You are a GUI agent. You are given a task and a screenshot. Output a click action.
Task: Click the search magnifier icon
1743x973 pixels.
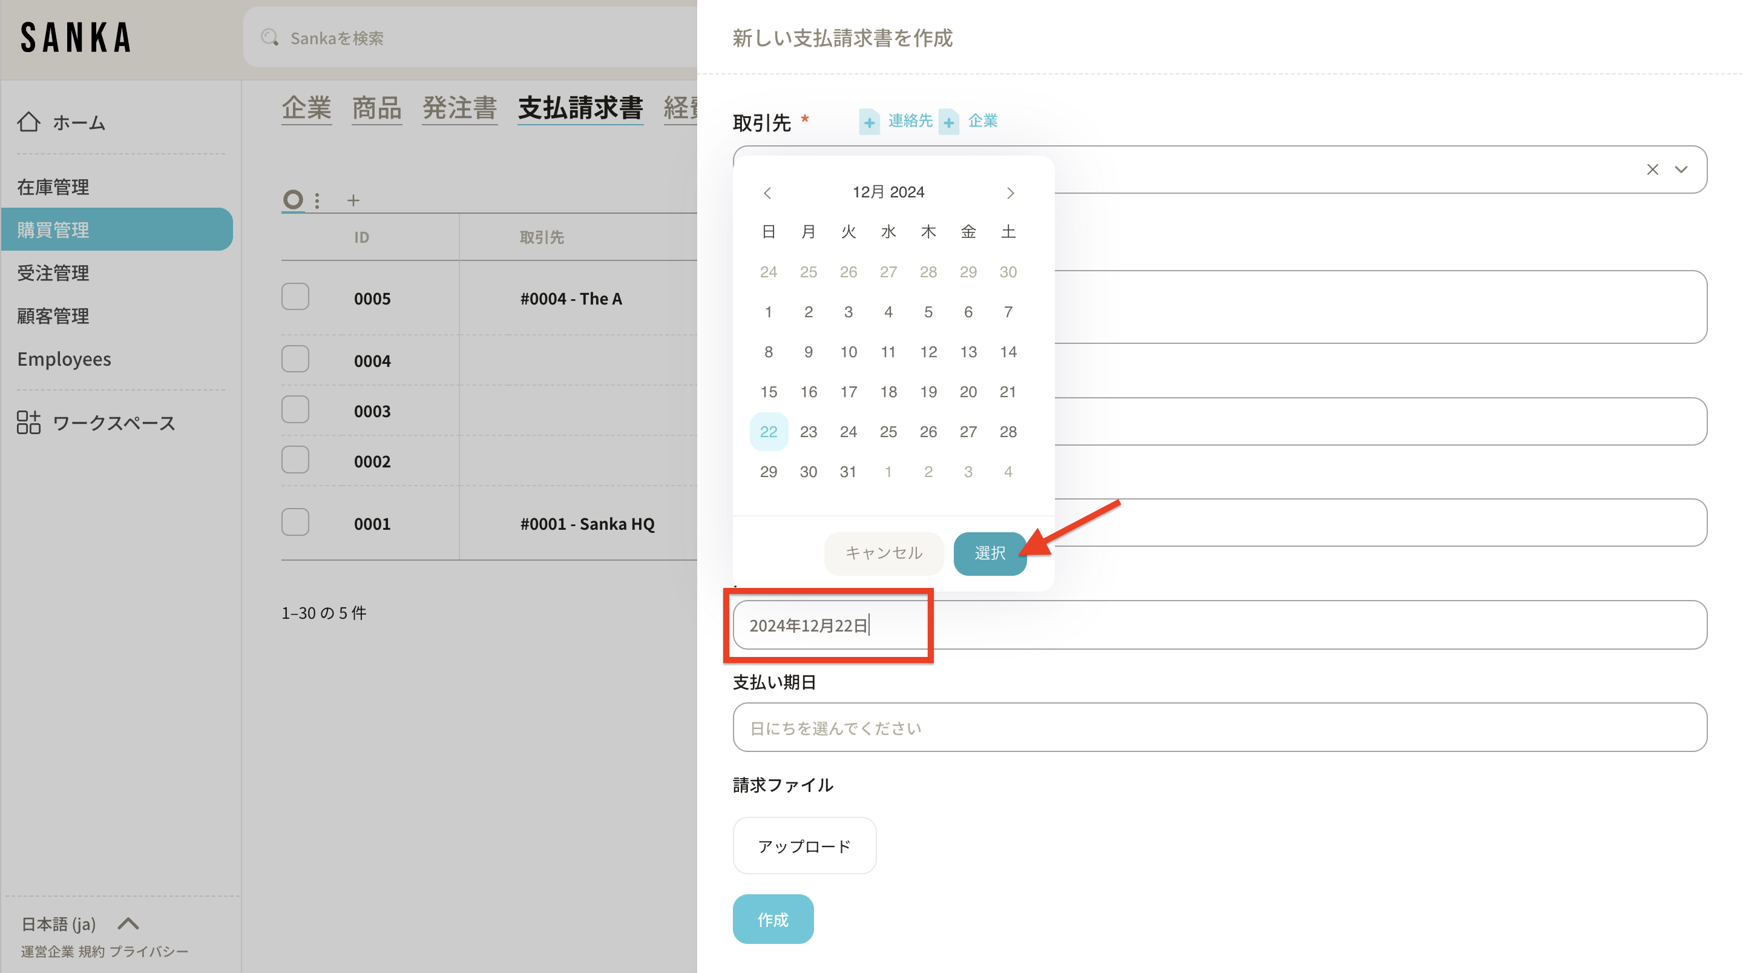[x=269, y=38]
